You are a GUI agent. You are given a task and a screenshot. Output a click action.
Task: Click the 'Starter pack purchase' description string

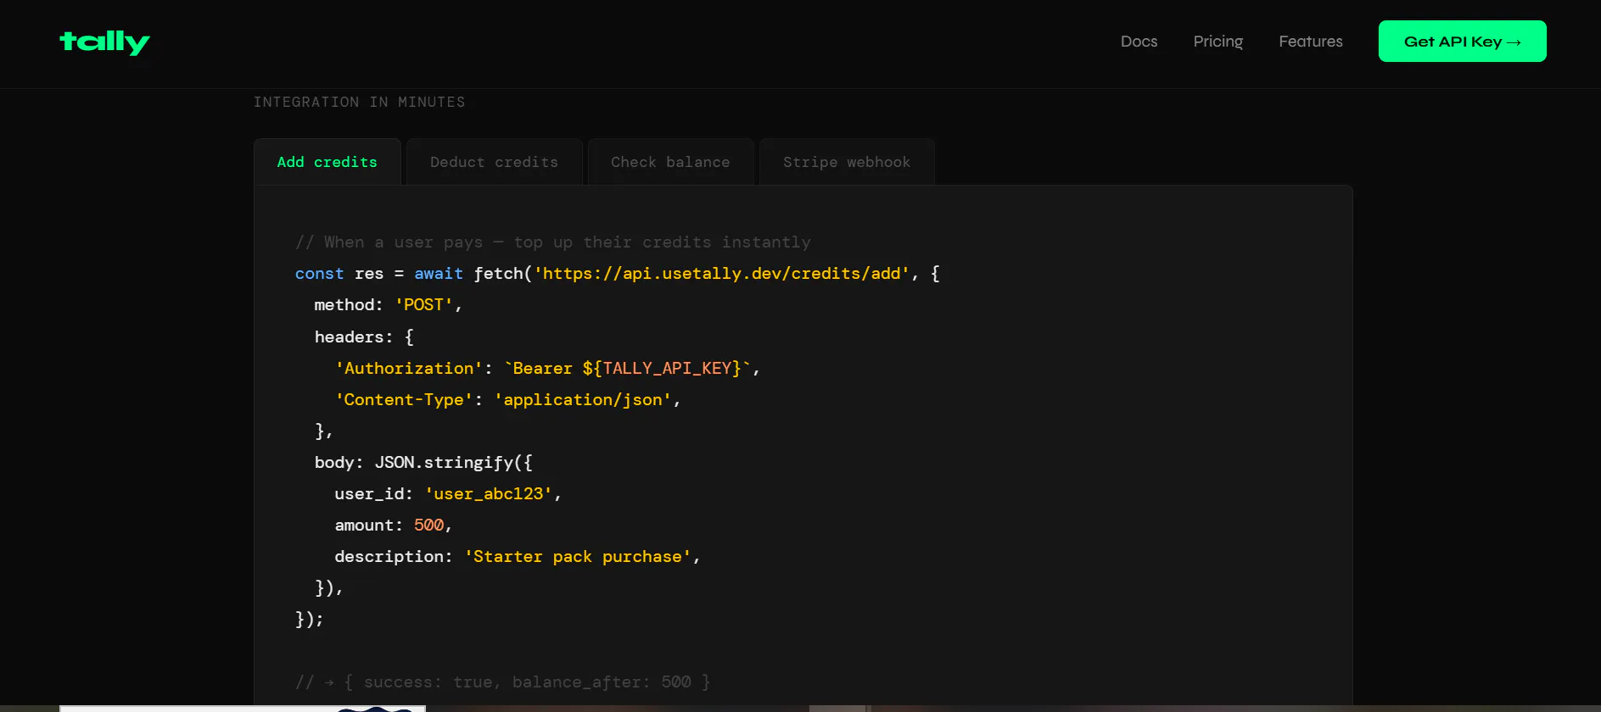point(578,557)
